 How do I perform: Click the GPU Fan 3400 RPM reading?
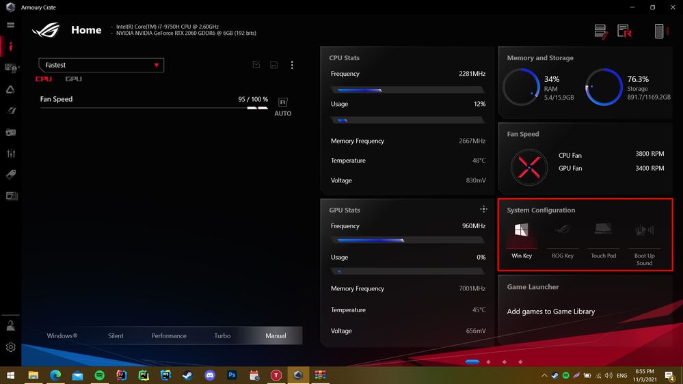tap(649, 168)
